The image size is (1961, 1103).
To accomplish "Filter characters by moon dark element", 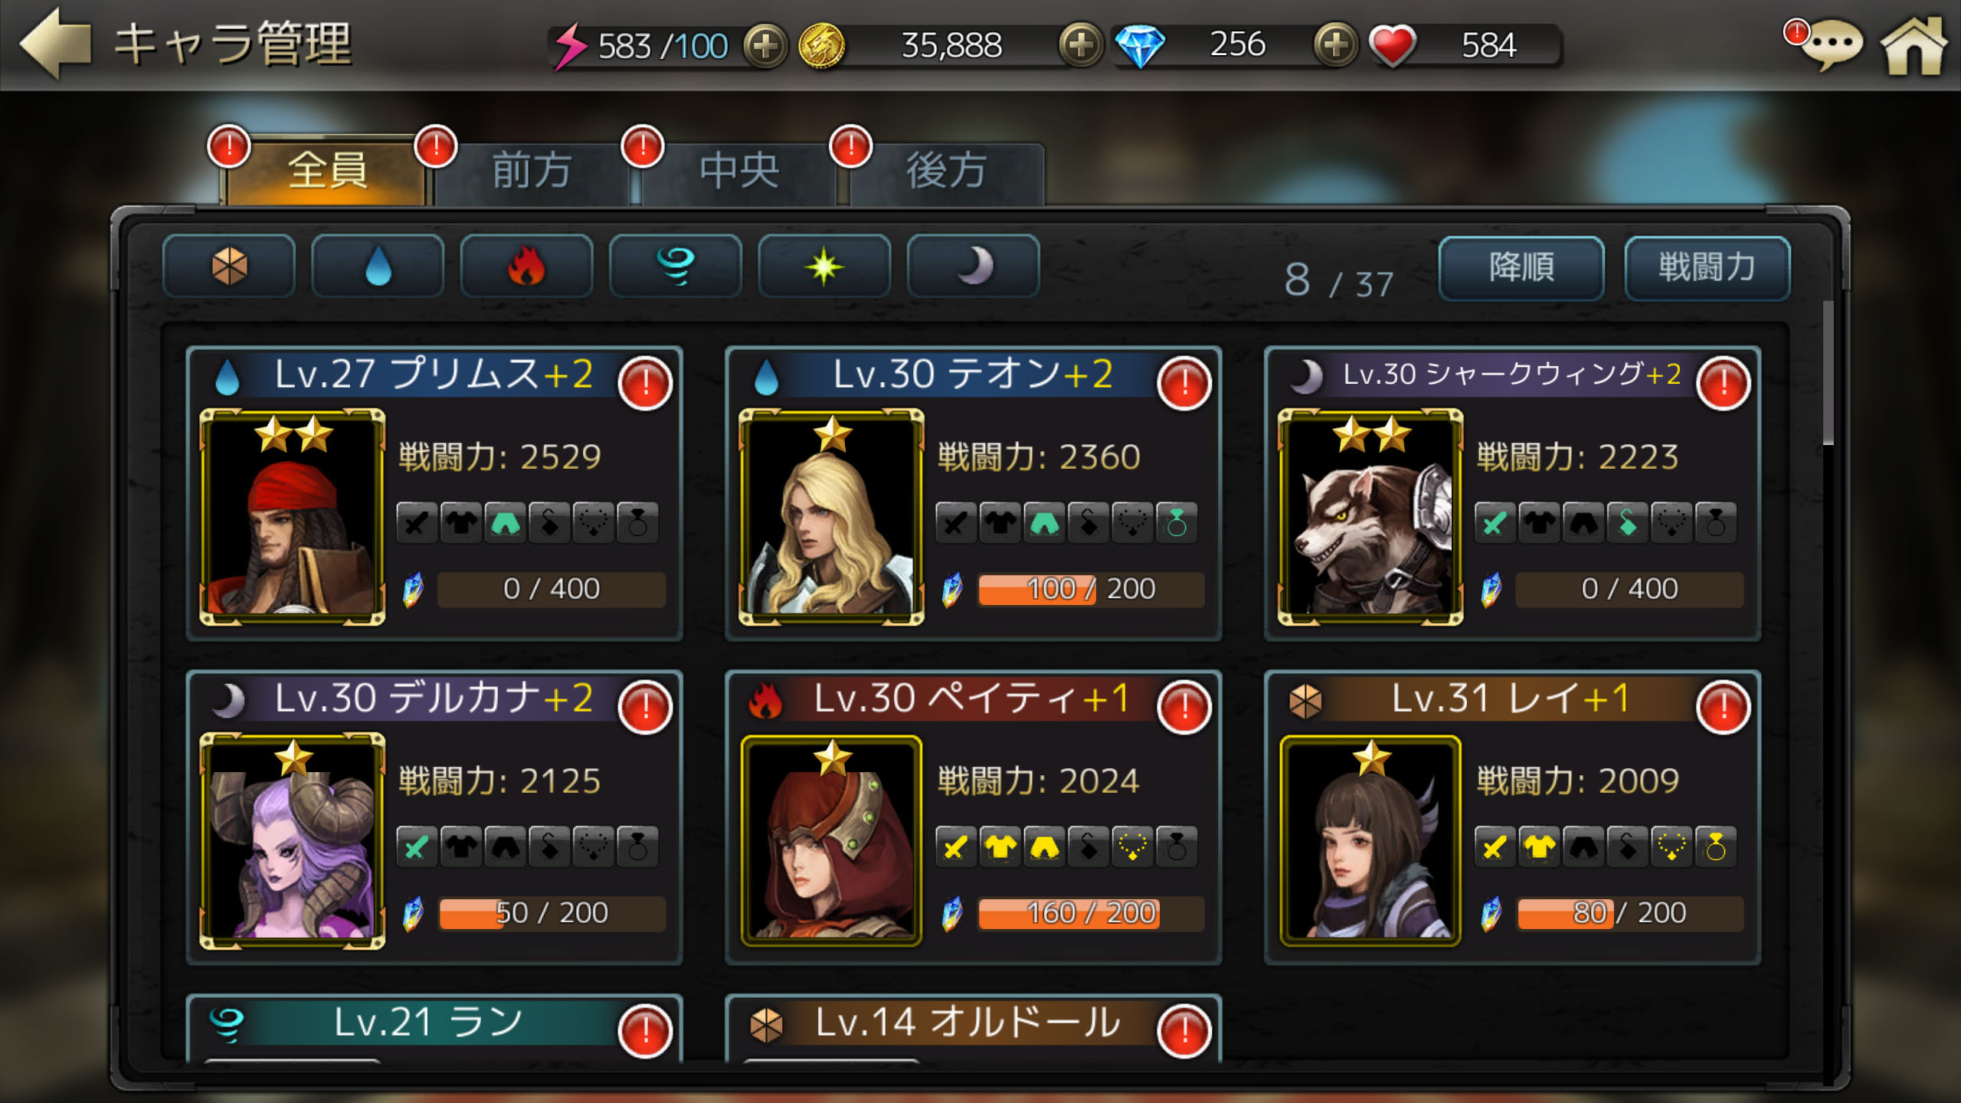I will (974, 267).
